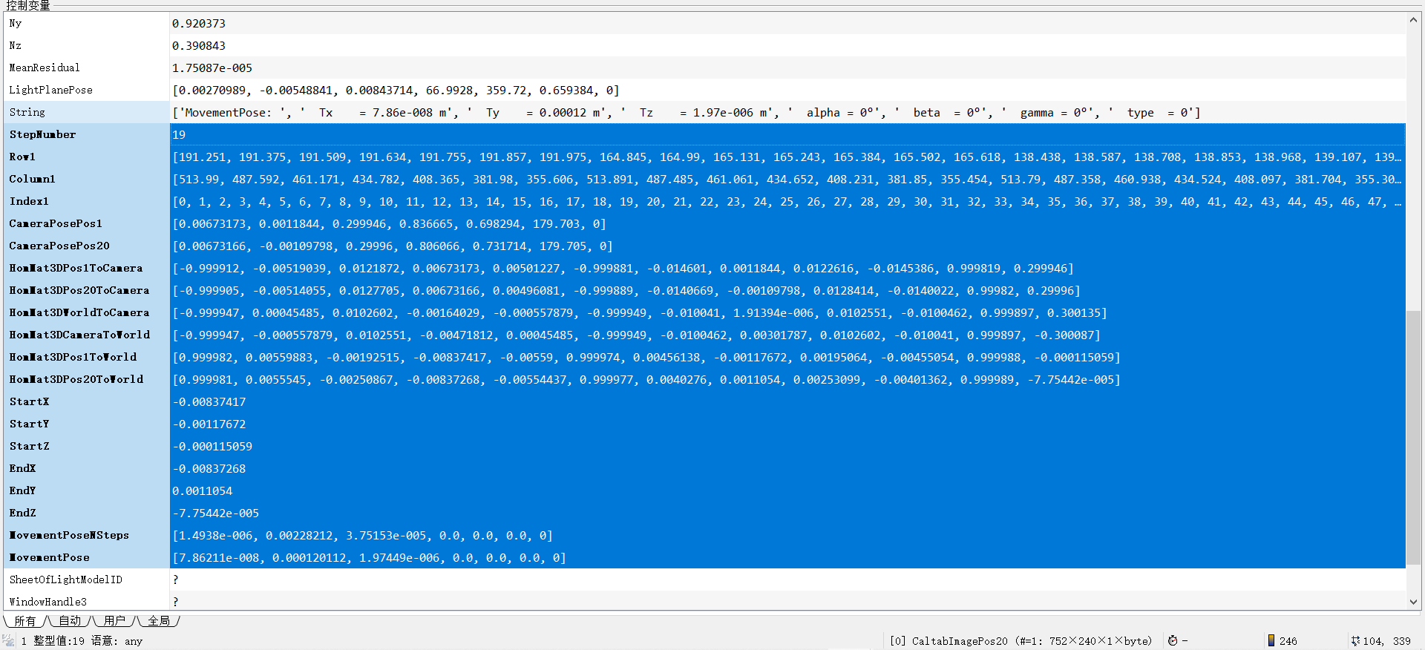Select the SheetOfLightModelID variable

coord(66,580)
